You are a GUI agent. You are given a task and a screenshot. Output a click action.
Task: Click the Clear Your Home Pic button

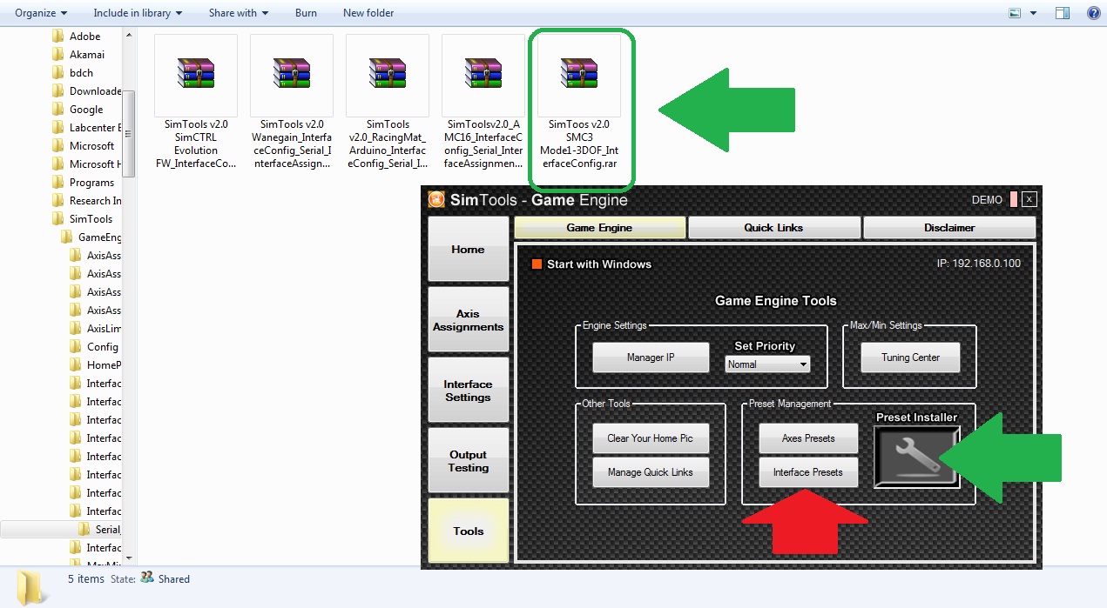(651, 438)
